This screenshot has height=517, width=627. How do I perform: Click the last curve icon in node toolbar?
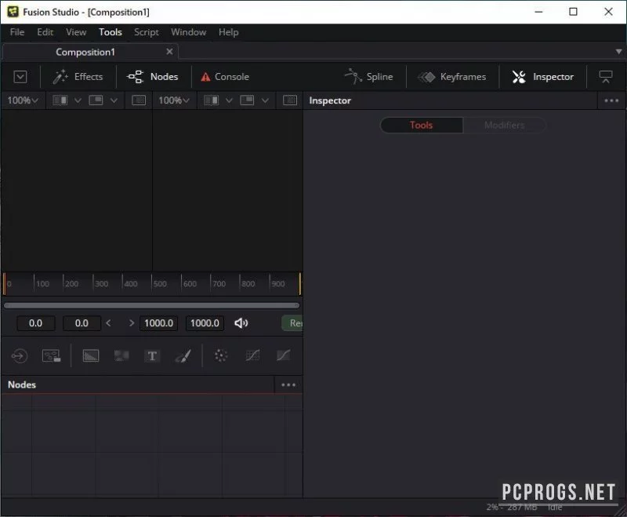click(x=283, y=355)
